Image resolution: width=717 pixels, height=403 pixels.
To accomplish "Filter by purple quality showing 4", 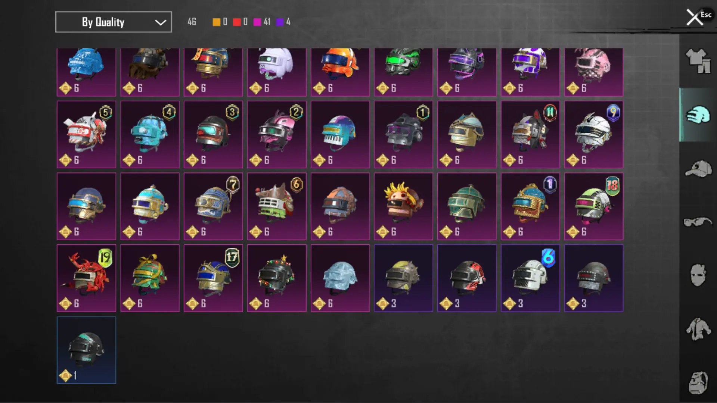I will click(283, 22).
